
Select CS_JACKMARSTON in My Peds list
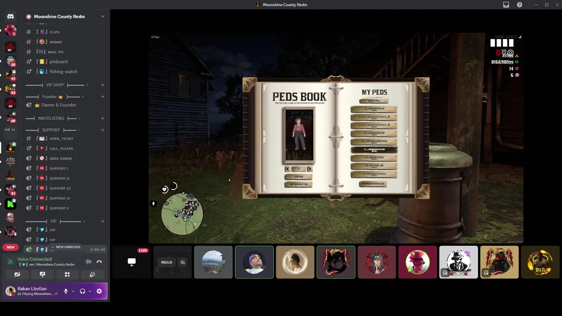[x=374, y=133]
